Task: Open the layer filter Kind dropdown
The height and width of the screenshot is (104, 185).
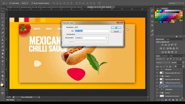Action: 160,59
